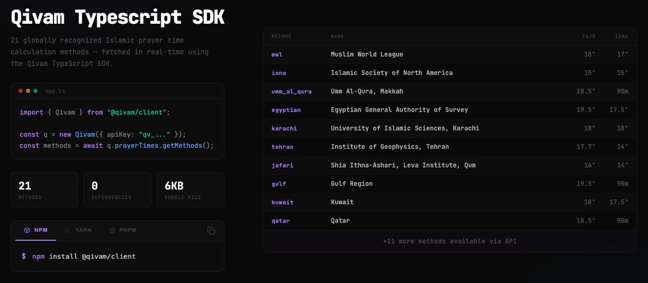Select the tehran method key
This screenshot has width=648, height=283.
(x=282, y=147)
